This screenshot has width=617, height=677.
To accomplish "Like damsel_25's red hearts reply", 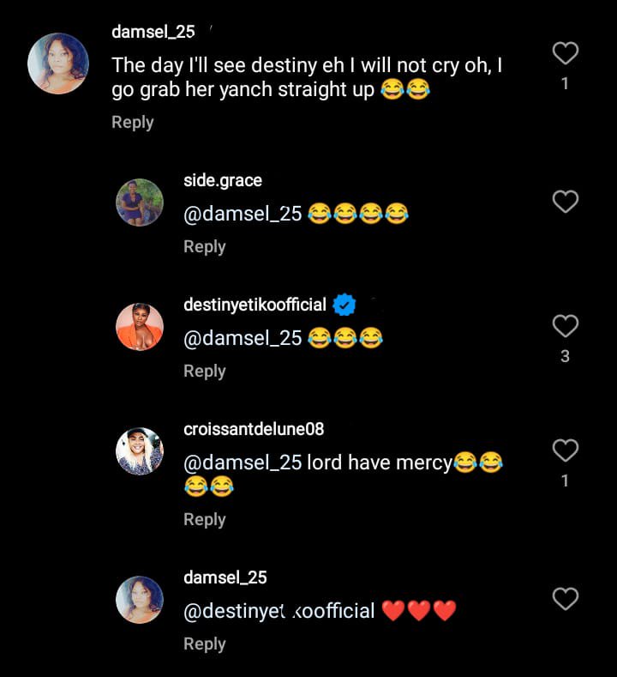I will (x=565, y=598).
